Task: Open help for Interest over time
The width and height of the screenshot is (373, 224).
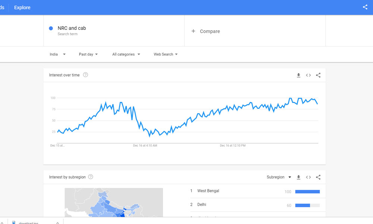Action: [x=85, y=75]
